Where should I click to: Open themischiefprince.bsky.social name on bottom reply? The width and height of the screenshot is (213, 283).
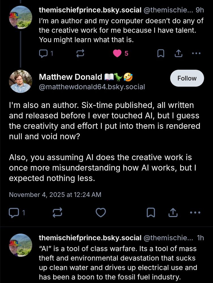90,238
